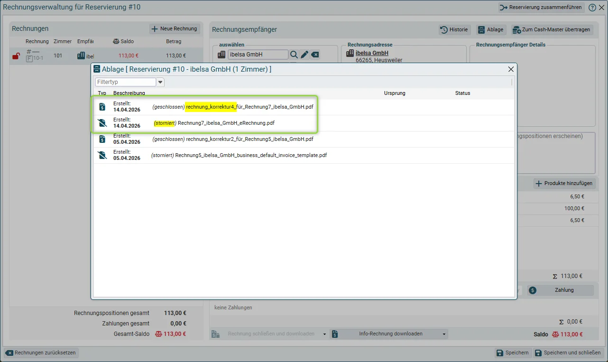Viewport: 608px width, 362px height.
Task: Click Rechnungen zurücksetzen
Action: [x=41, y=353]
